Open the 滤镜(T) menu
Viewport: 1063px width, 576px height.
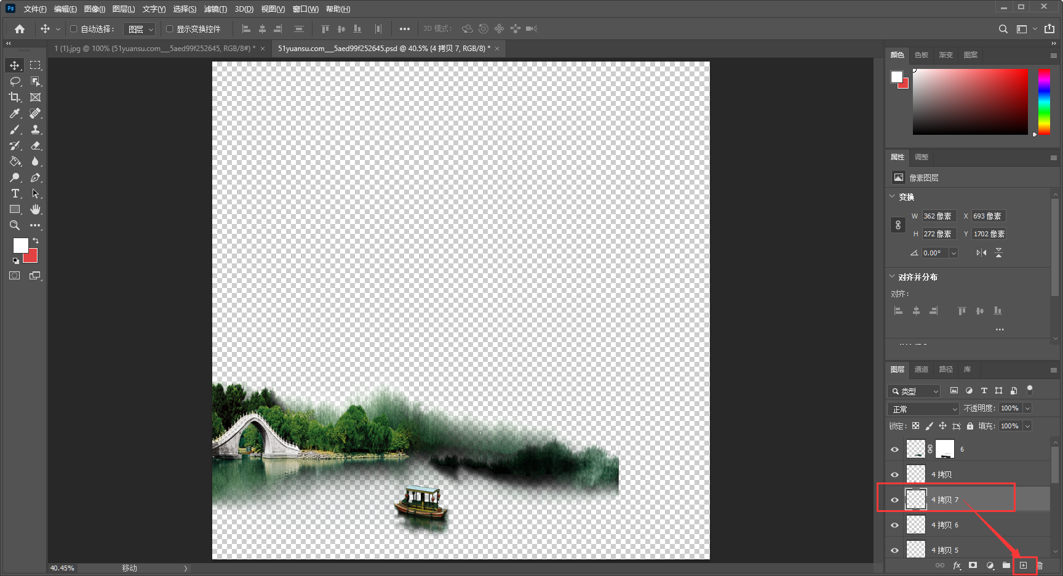(x=215, y=9)
